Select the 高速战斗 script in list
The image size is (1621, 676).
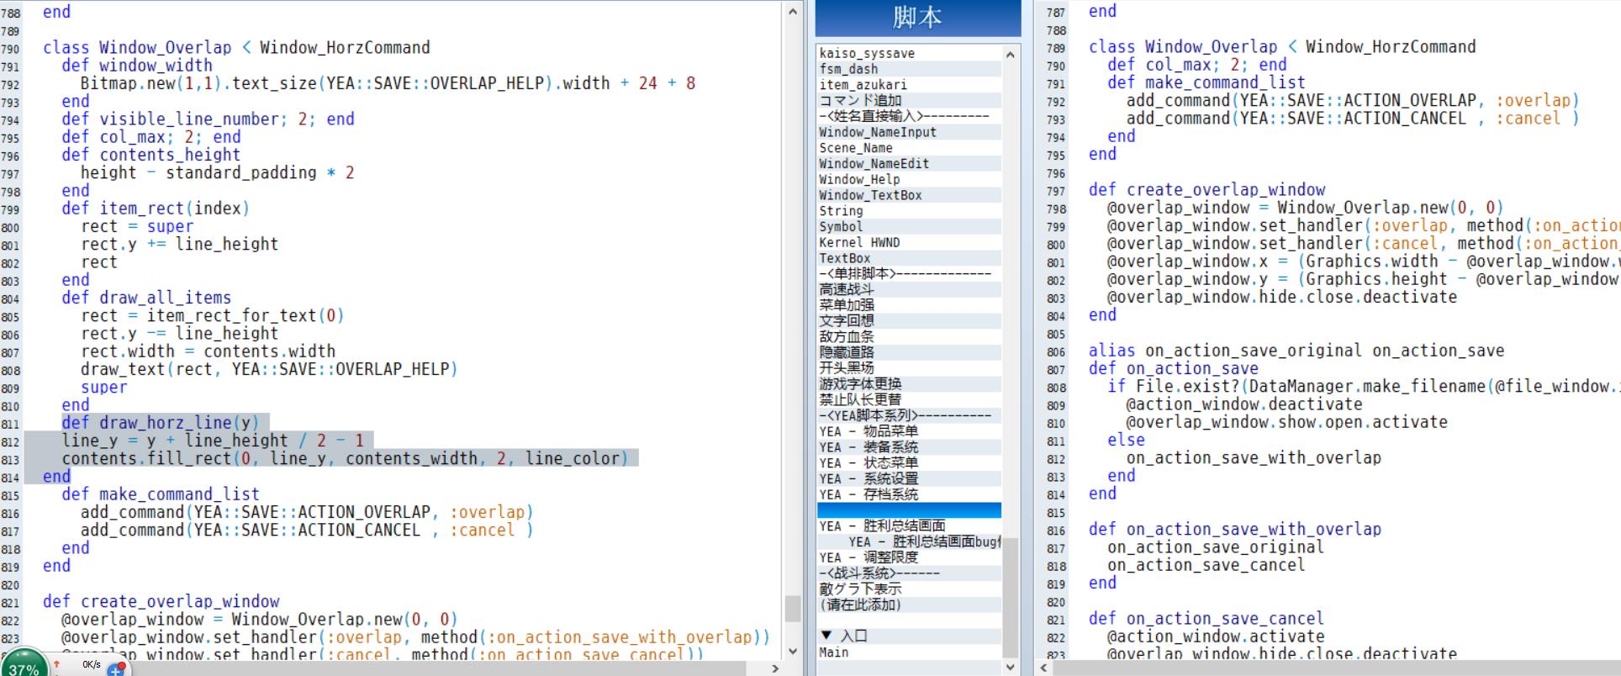tap(847, 289)
